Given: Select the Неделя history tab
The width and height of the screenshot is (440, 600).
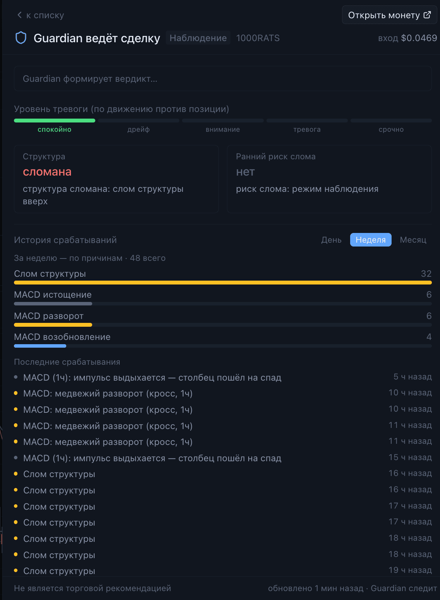Looking at the screenshot, I should 371,240.
